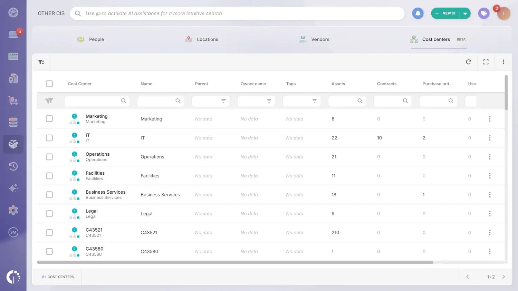The width and height of the screenshot is (518, 291).
Task: Open row actions menu for C43580
Action: [x=490, y=252]
